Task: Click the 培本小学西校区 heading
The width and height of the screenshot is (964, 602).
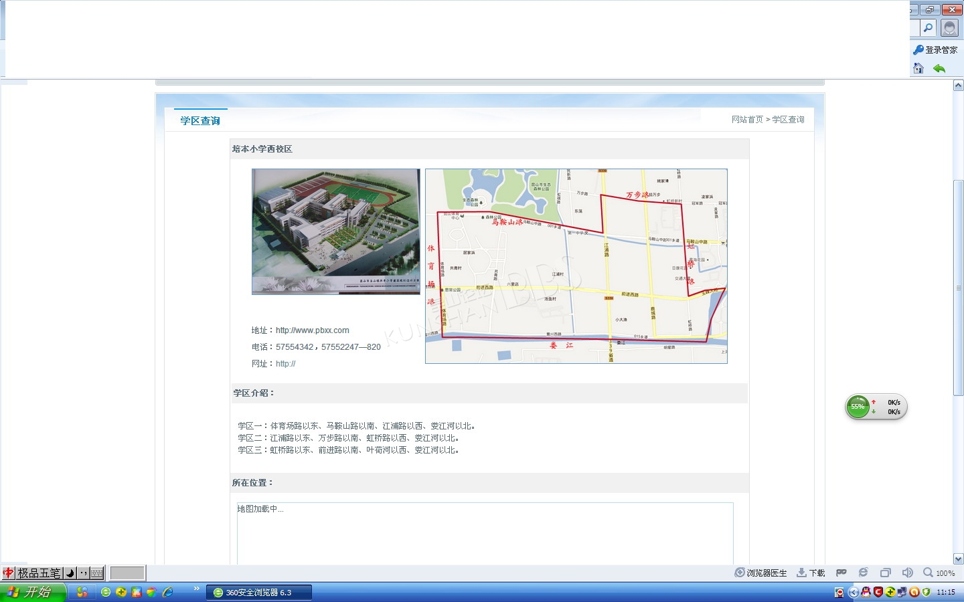Action: click(x=262, y=149)
